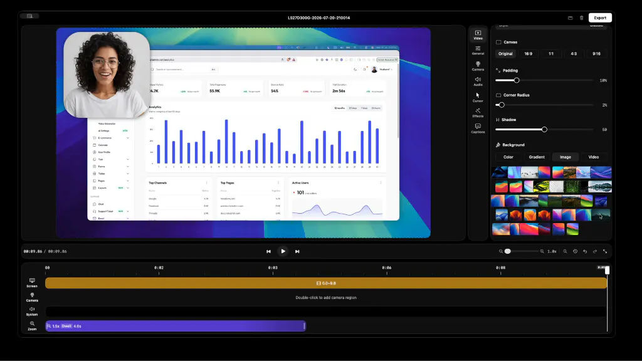This screenshot has height=361, width=642.
Task: Open the Effects settings tab
Action: click(478, 113)
